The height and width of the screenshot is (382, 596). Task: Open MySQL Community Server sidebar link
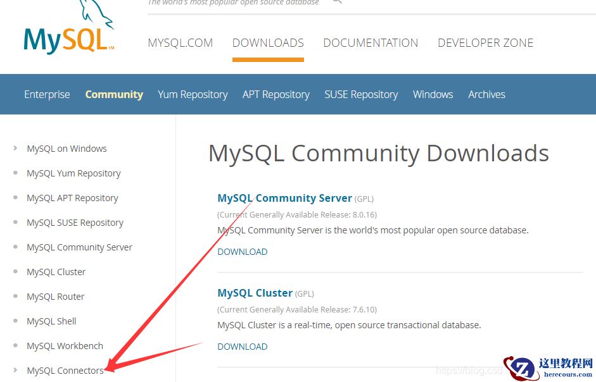click(x=79, y=247)
